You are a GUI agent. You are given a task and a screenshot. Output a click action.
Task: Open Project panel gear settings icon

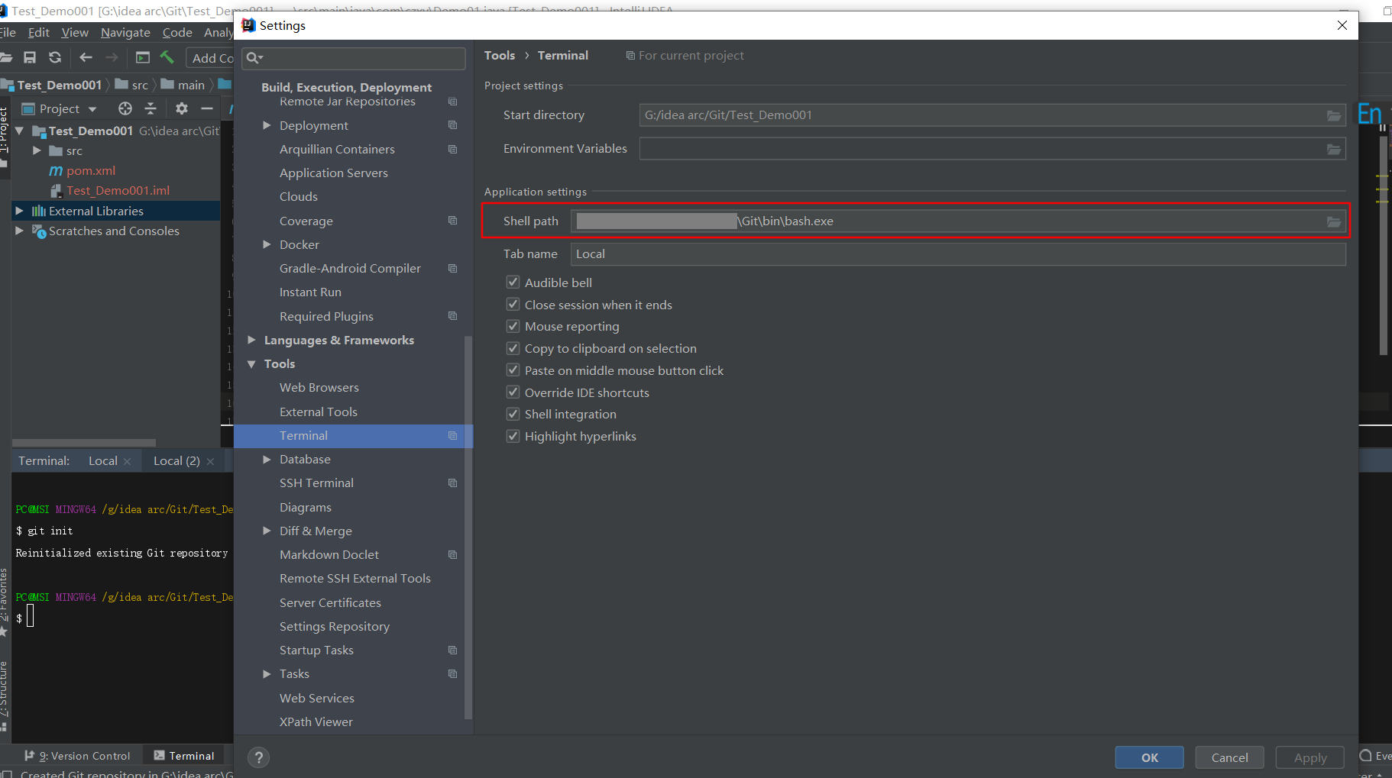point(181,108)
